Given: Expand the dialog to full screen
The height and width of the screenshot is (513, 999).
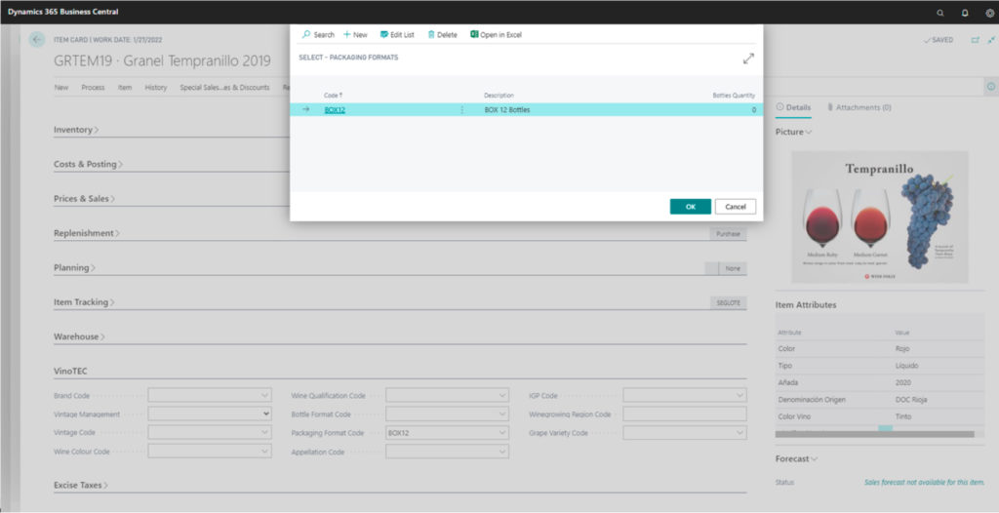Looking at the screenshot, I should click(748, 59).
